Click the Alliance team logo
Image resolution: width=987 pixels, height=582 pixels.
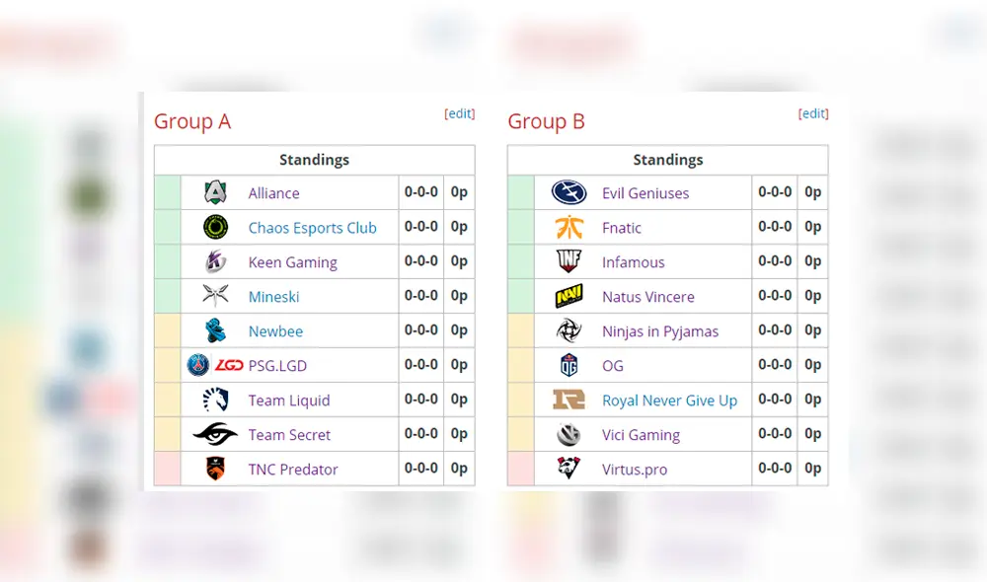click(x=214, y=192)
